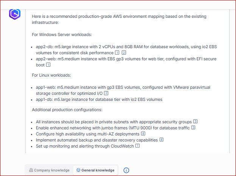The width and height of the screenshot is (236, 176).
Task: Open the info circle icon beside General knowledge
Action: point(126,170)
